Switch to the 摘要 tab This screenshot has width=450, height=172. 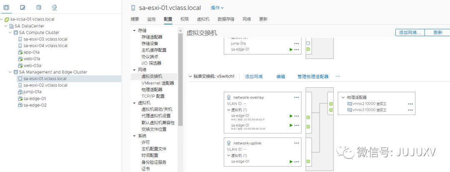coord(135,19)
